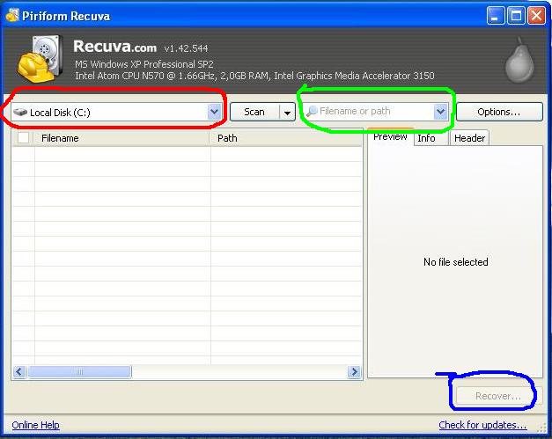This screenshot has width=552, height=439.
Task: Click the horizontal scrollbar thumb
Action: tap(80, 372)
